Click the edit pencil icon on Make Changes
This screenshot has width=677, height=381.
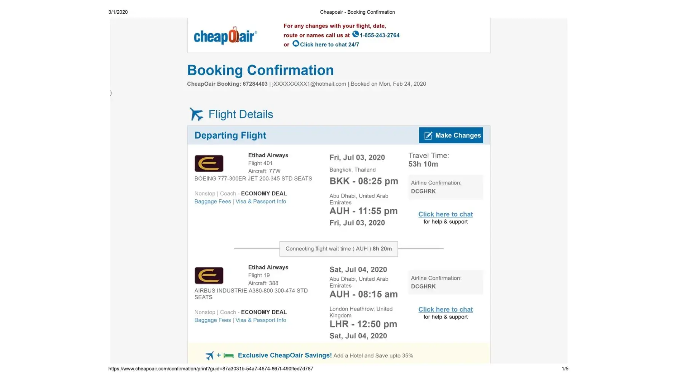[x=428, y=136]
